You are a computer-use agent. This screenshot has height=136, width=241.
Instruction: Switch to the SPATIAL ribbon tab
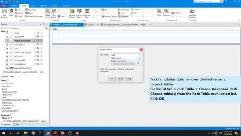tap(44, 6)
